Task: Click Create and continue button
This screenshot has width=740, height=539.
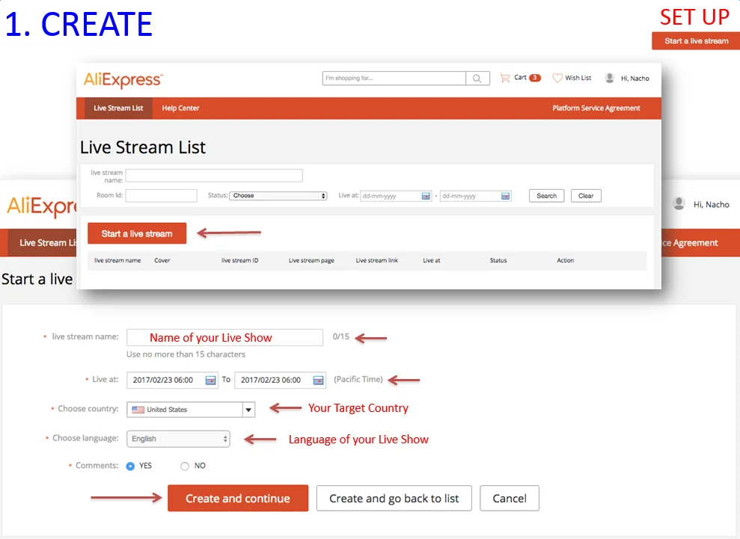Action: 238,499
